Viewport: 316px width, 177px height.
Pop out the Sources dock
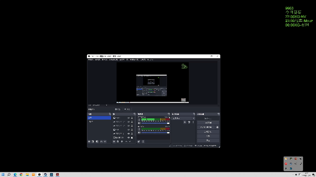134,114
